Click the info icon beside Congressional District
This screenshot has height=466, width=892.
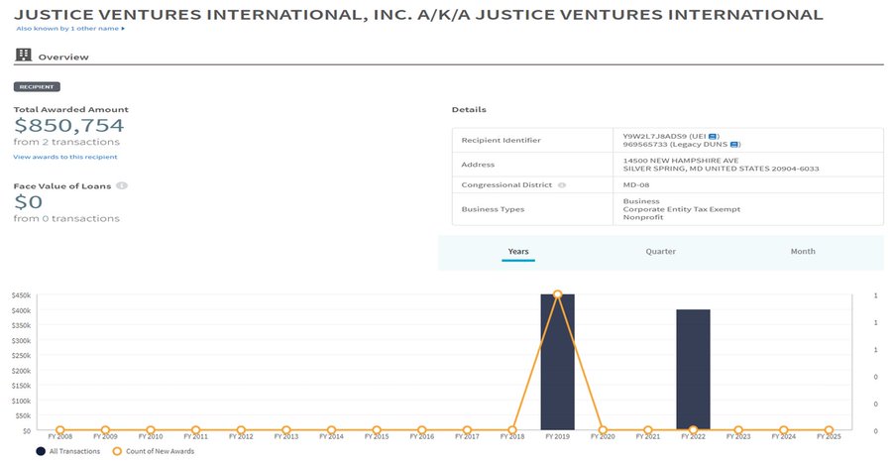click(562, 185)
